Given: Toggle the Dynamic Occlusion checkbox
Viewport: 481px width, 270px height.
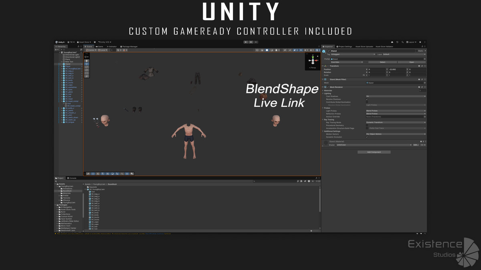Looking at the screenshot, I should coord(367,137).
